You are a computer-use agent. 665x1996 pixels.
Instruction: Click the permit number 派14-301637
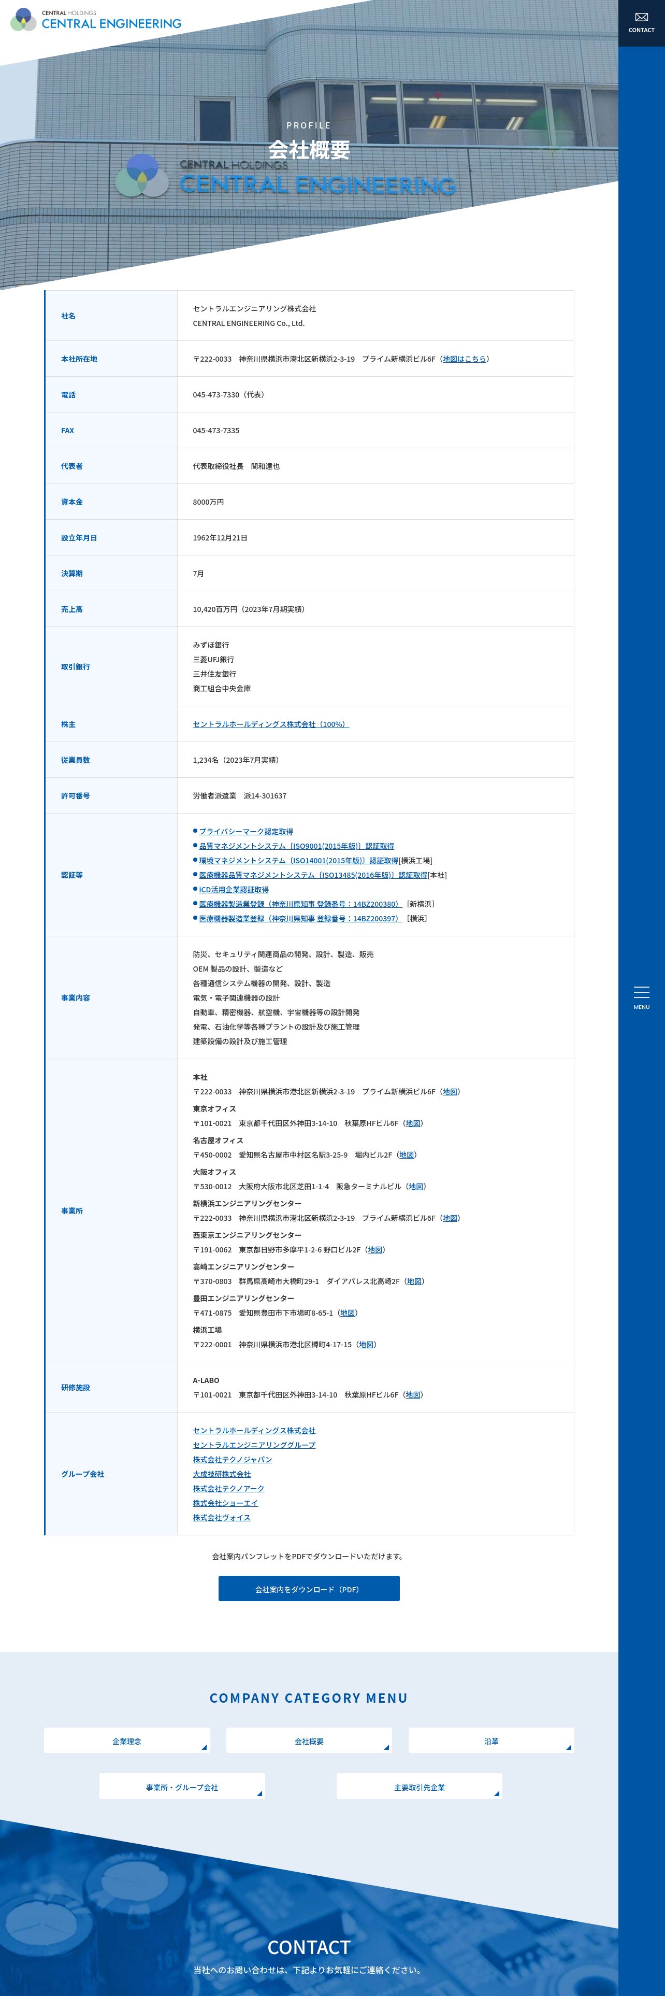(265, 796)
